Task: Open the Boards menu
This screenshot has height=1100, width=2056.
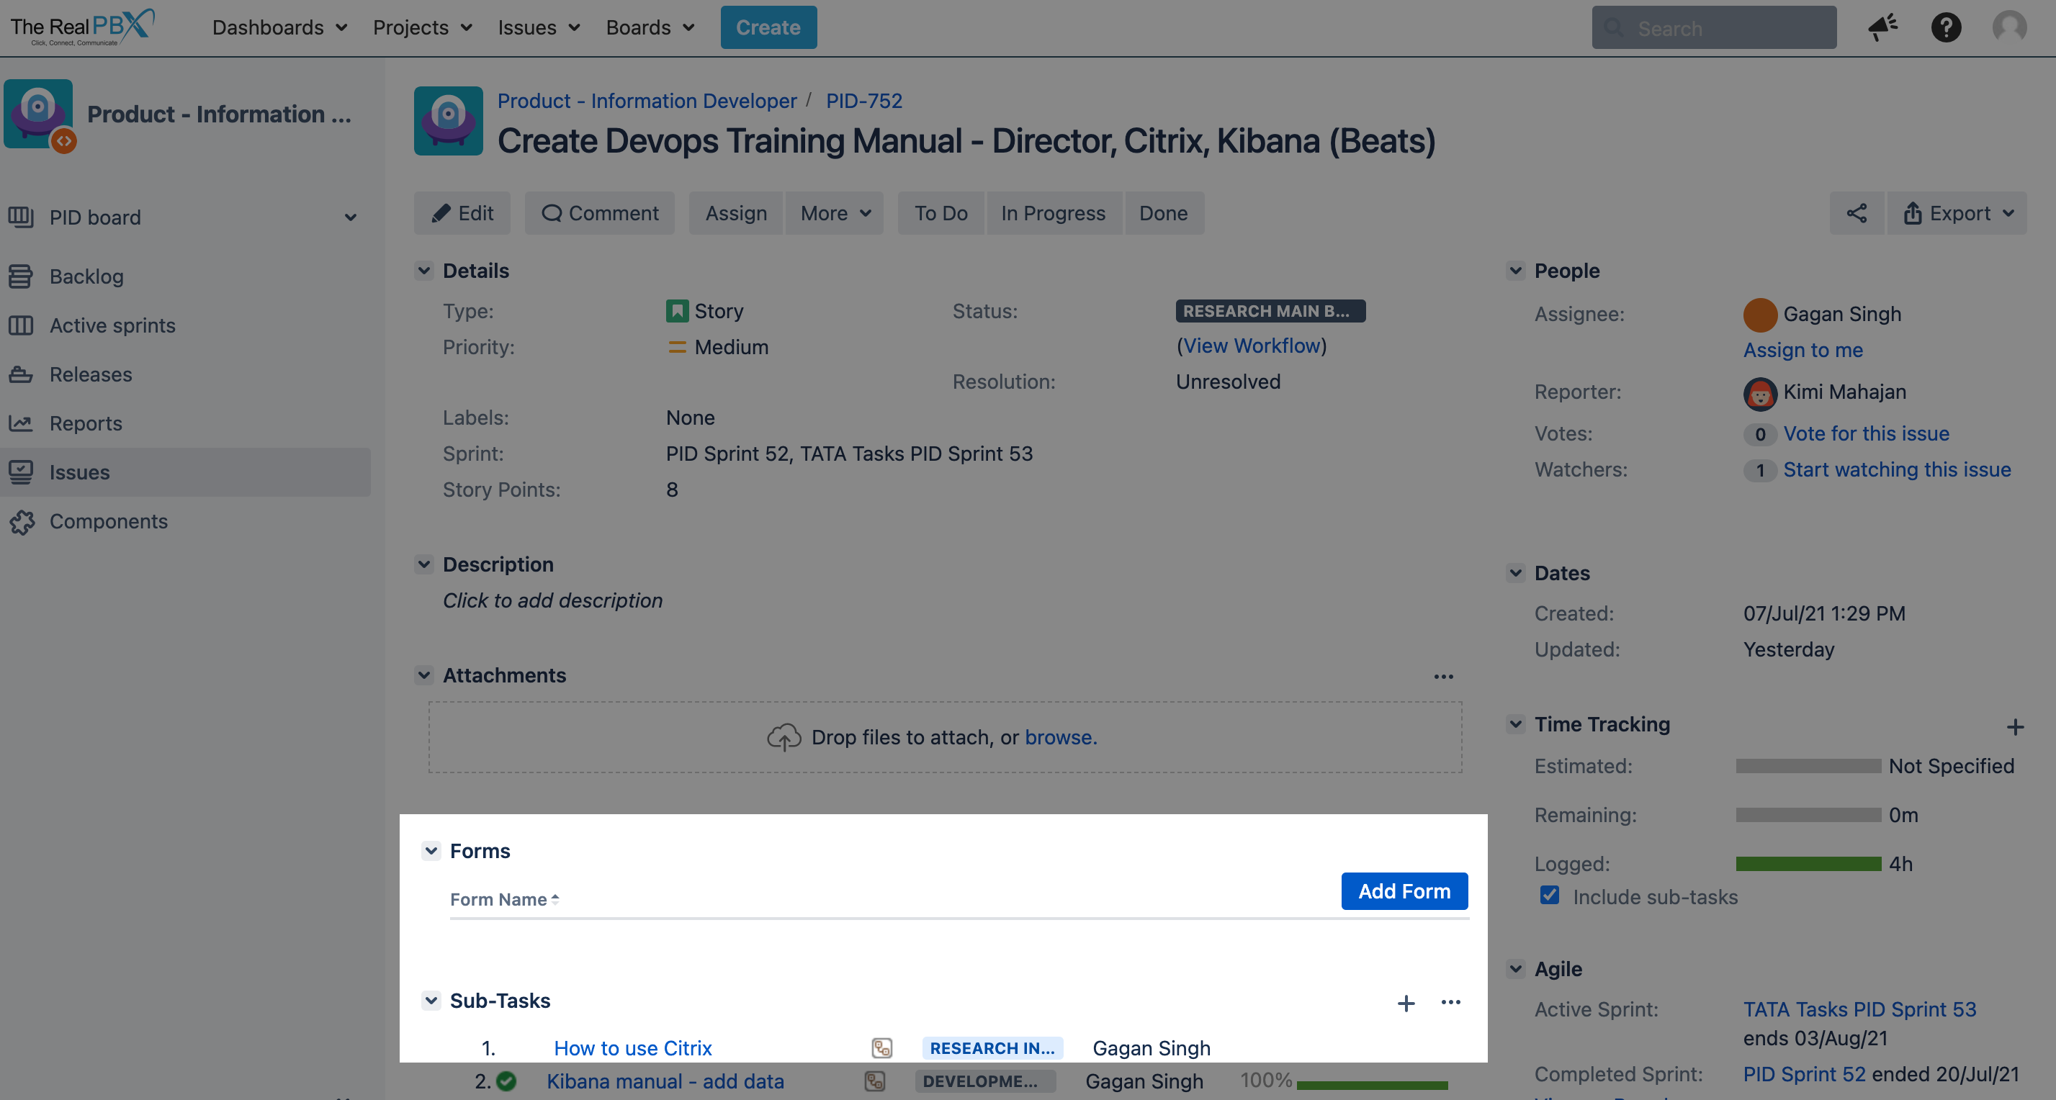Action: click(650, 28)
